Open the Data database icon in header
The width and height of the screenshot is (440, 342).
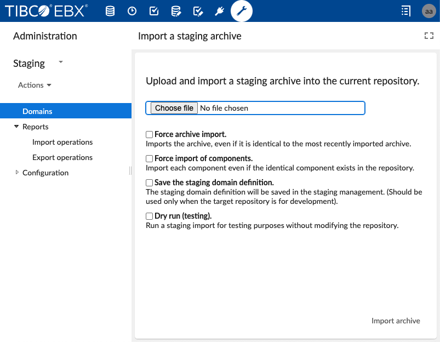[110, 11]
